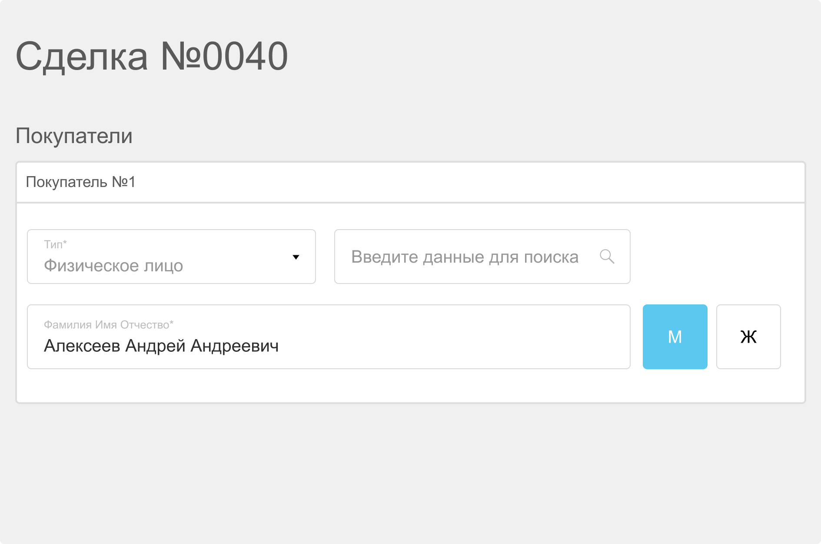Focus the Введите данные для поиска field
This screenshot has width=821, height=544.
pyautogui.click(x=465, y=257)
